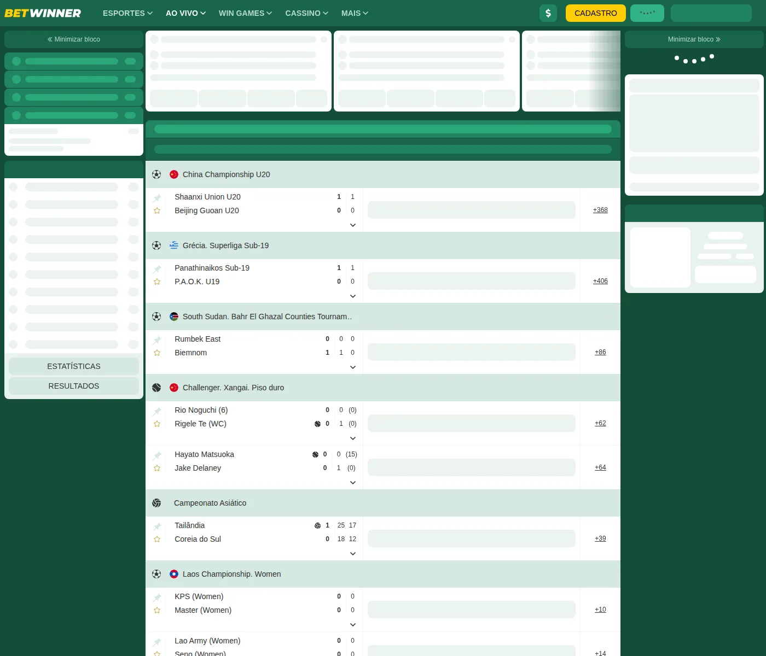Open the WIN GAMES menu
This screenshot has height=656, width=766.
(x=245, y=13)
